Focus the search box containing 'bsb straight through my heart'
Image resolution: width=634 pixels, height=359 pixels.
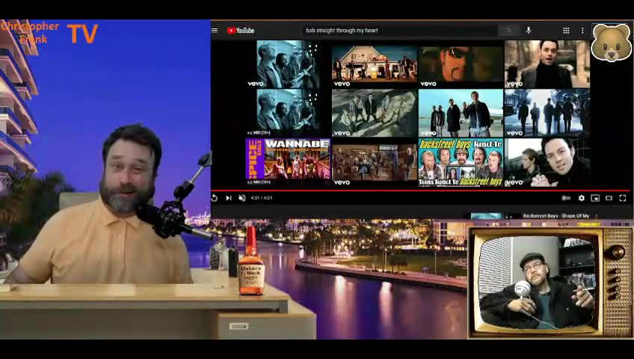(x=399, y=31)
